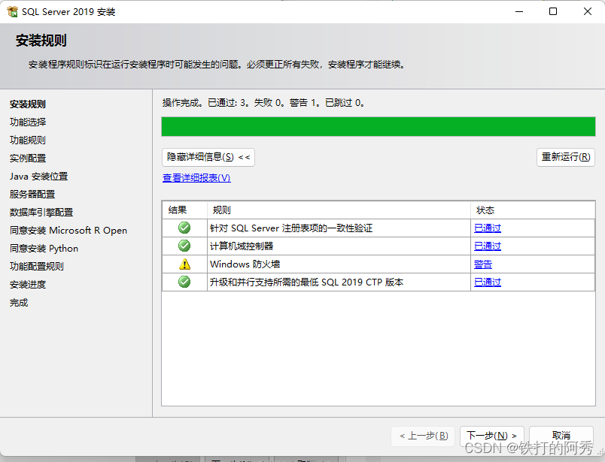Image resolution: width=605 pixels, height=462 pixels.
Task: Click rule text 针对 SQL Server 注册表项的一致性验证
Action: 291,228
